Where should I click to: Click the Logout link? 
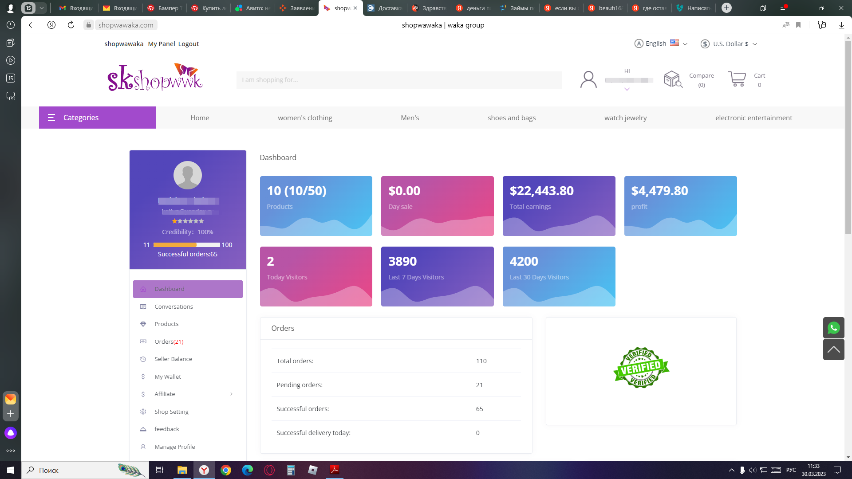tap(189, 44)
